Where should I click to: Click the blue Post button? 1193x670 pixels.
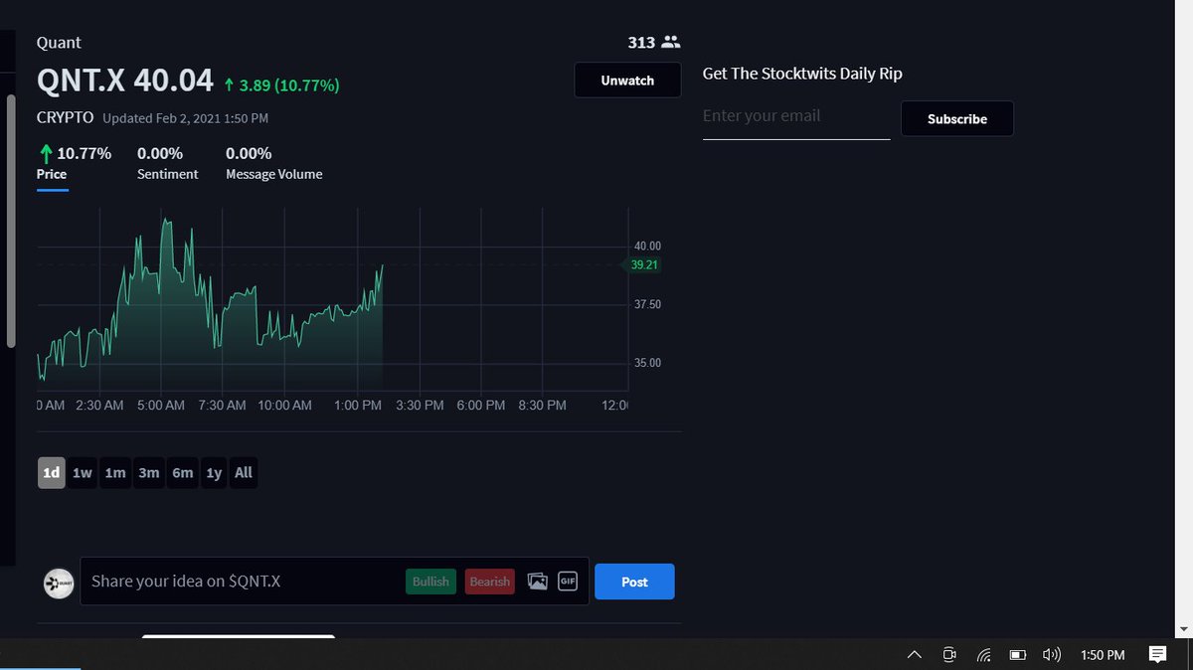point(634,582)
